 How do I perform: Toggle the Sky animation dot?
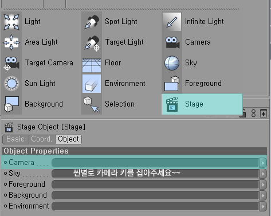coord(6,174)
